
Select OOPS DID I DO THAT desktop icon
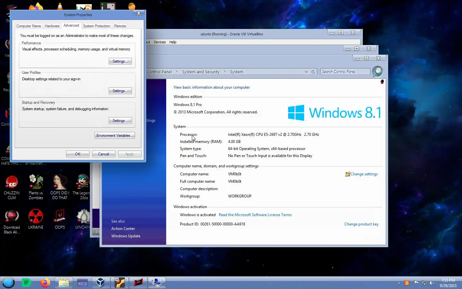coord(60,187)
